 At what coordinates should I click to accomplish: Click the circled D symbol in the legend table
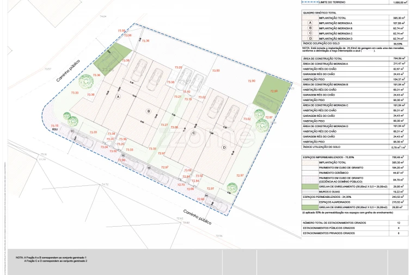[x=310, y=39]
